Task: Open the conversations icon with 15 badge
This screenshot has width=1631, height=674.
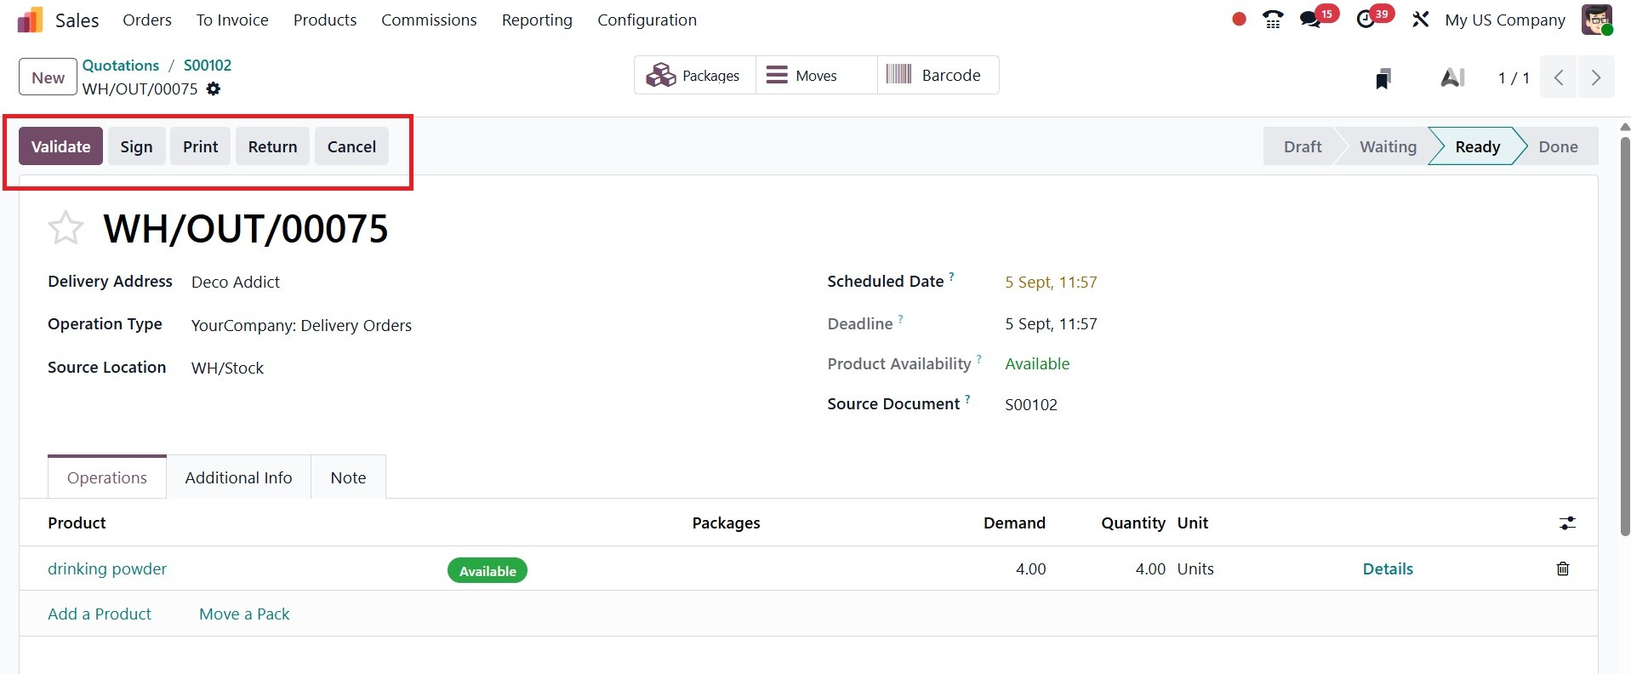Action: point(1311,20)
